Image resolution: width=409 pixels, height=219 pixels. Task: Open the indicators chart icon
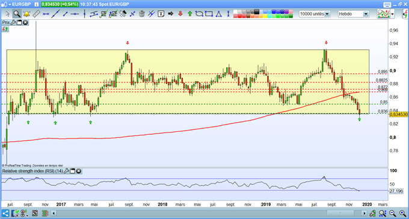click(384, 14)
